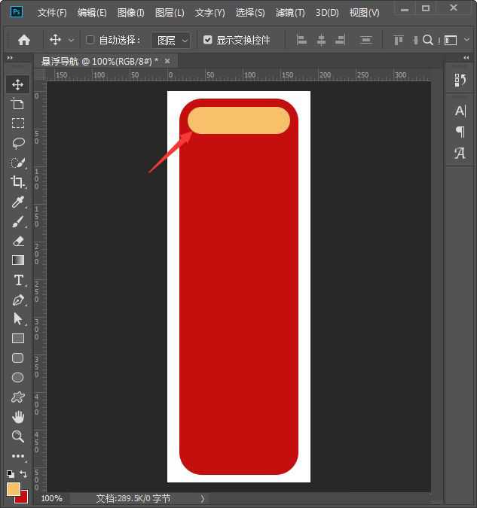Screen dimensions: 477x508
Task: Select the Eraser tool
Action: coord(18,241)
